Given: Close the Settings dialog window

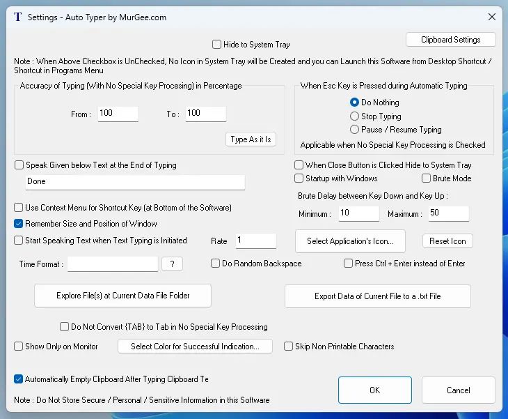Looking at the screenshot, I should [x=491, y=17].
